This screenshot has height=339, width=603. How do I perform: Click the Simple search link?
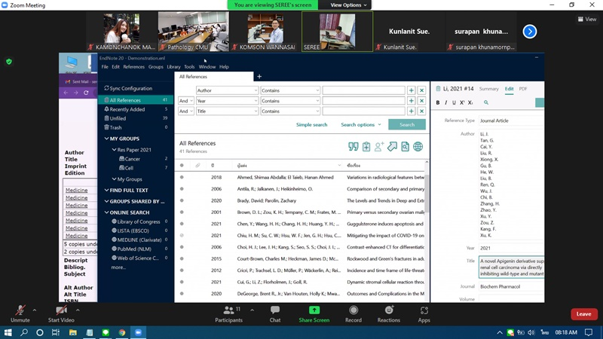pyautogui.click(x=311, y=125)
